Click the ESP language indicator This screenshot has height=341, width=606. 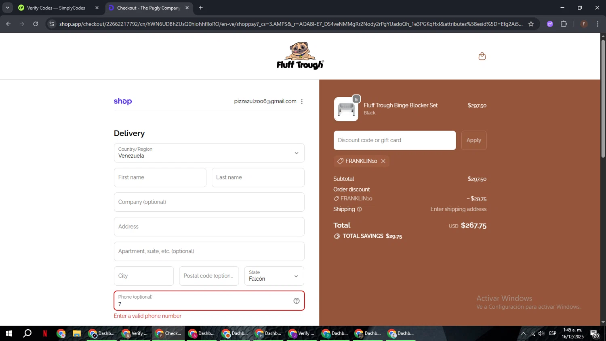click(x=553, y=333)
